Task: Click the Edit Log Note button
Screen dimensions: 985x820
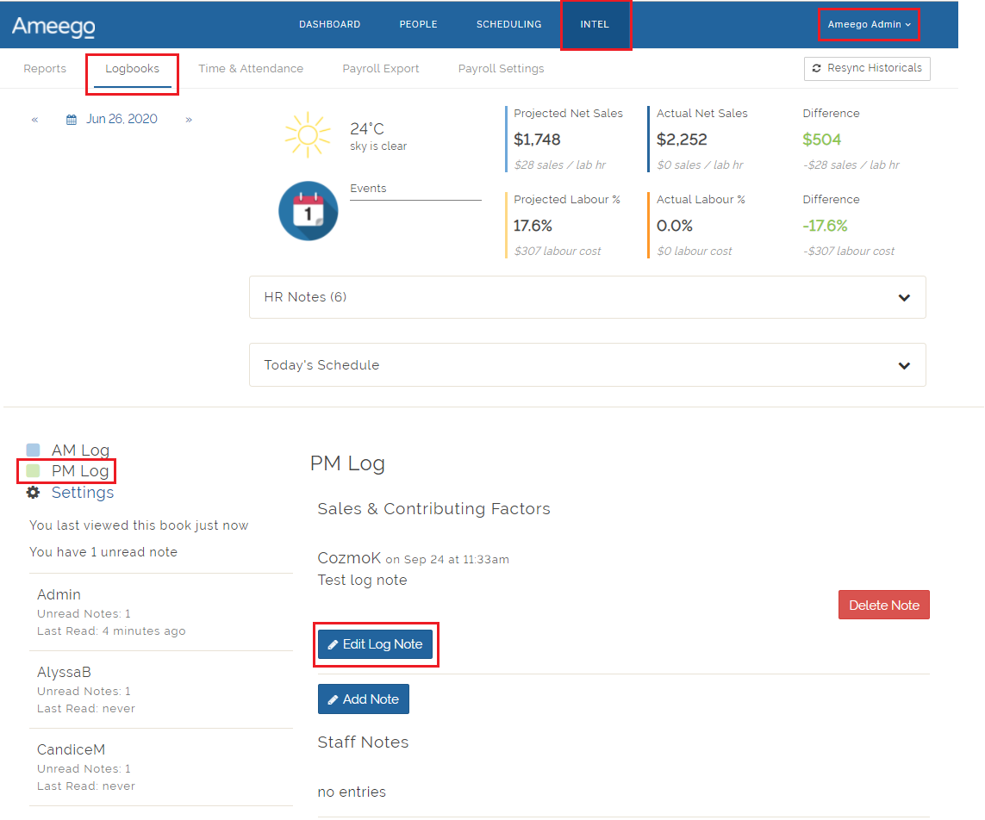Action: point(375,644)
